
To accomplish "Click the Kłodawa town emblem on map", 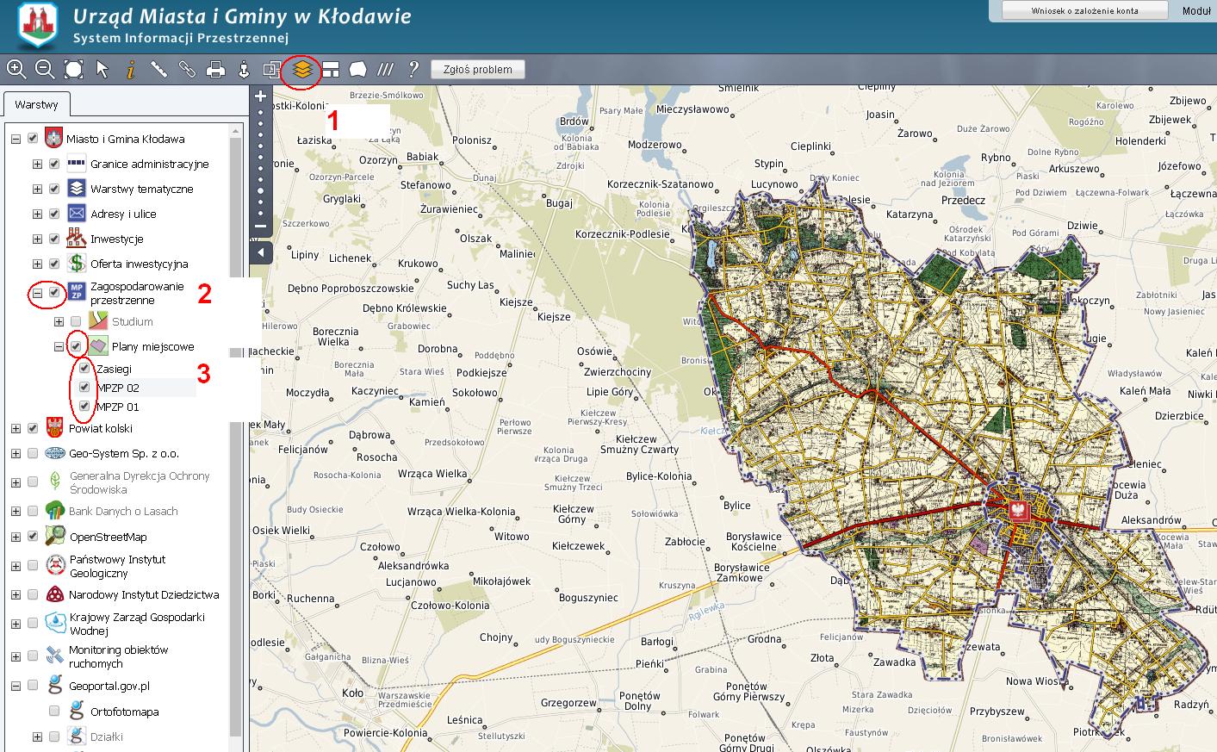I will (x=1019, y=510).
